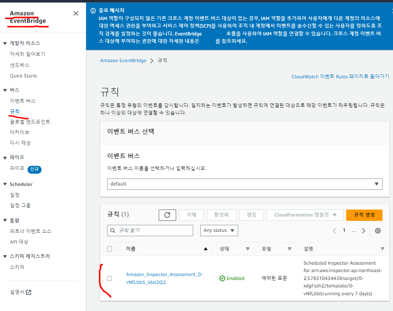Collapse the 통합 section
Viewport: 393px width, 311px height.
click(x=5, y=220)
